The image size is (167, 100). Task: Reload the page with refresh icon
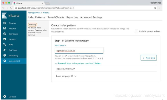(x=11, y=8)
